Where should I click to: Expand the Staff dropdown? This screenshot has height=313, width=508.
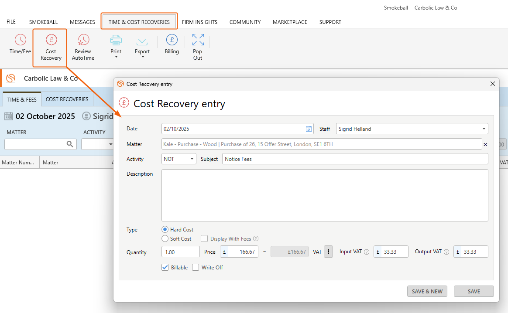point(484,129)
